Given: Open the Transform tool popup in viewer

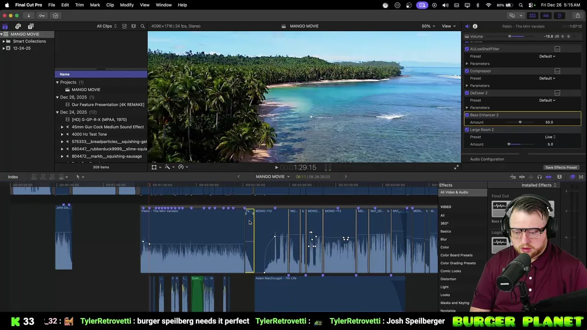Looking at the screenshot, I should click(x=155, y=167).
